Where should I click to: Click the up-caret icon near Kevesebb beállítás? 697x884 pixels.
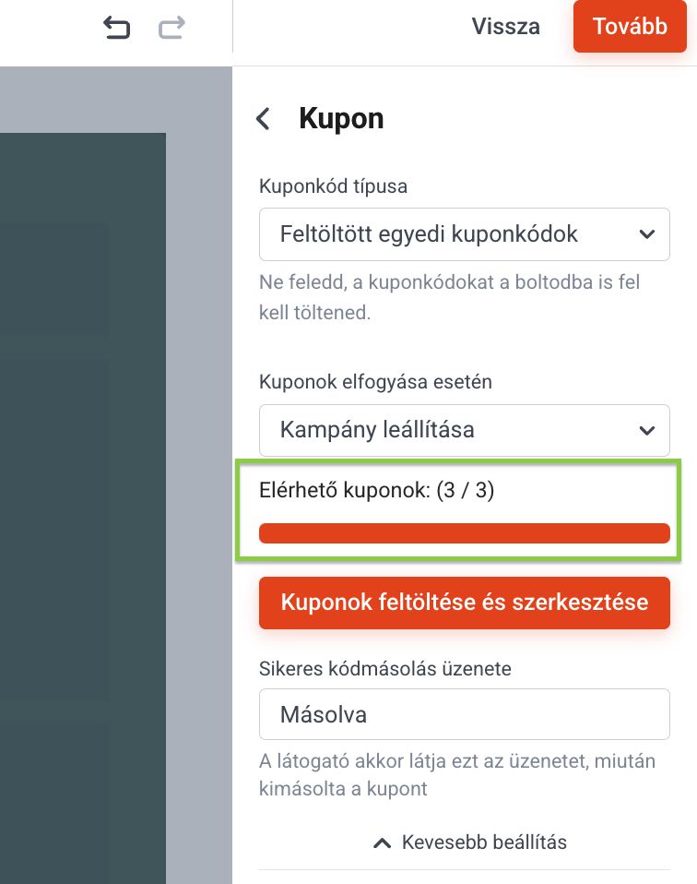(x=382, y=842)
